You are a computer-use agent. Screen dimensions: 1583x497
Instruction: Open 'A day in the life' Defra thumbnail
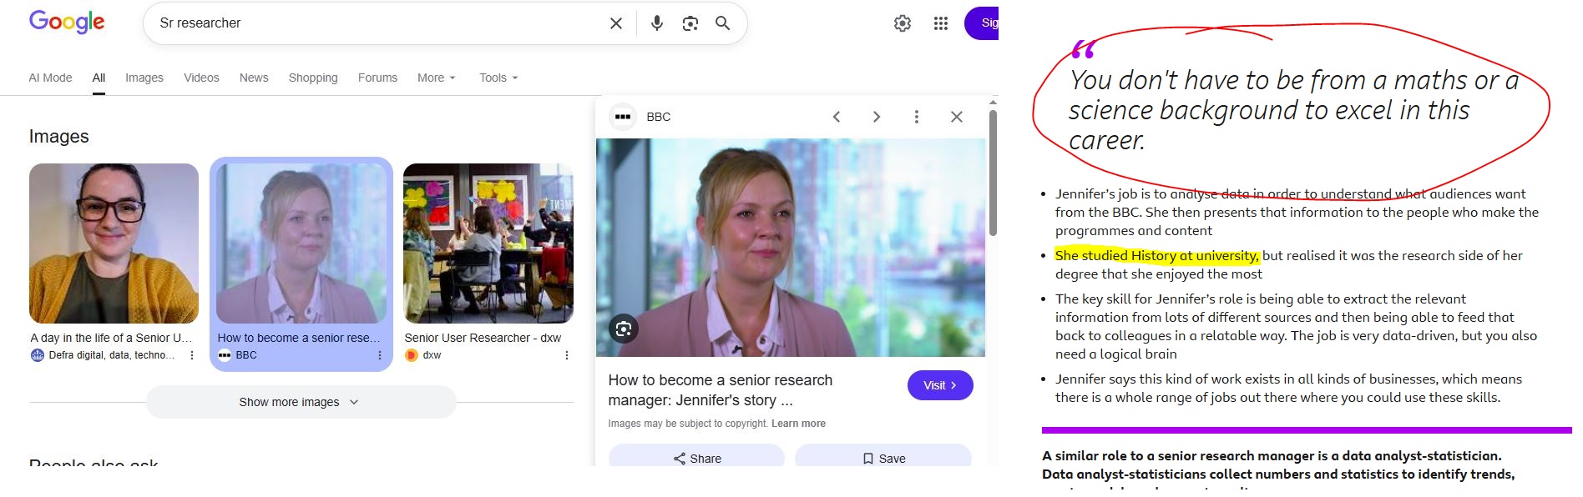(x=114, y=243)
